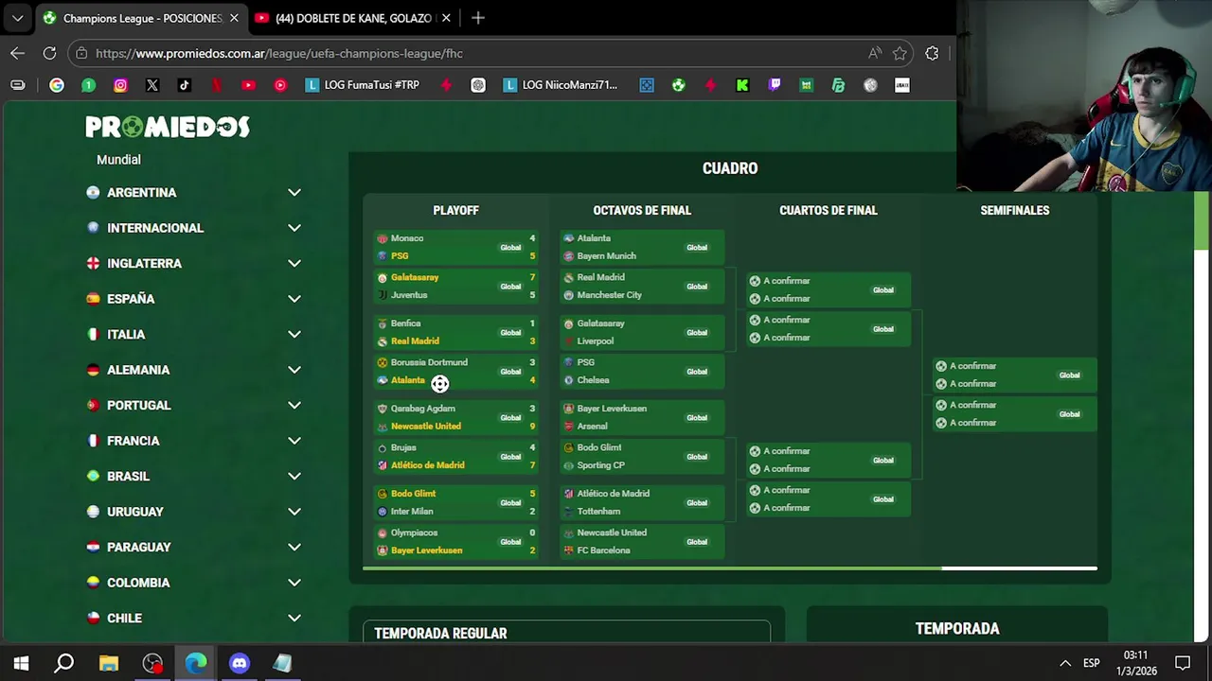The width and height of the screenshot is (1212, 681).
Task: Open Discord from the taskbar
Action: 239,663
